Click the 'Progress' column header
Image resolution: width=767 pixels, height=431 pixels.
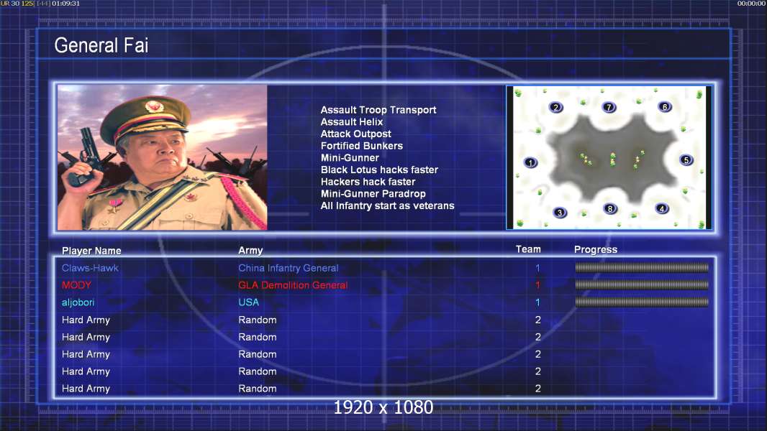pyautogui.click(x=595, y=249)
